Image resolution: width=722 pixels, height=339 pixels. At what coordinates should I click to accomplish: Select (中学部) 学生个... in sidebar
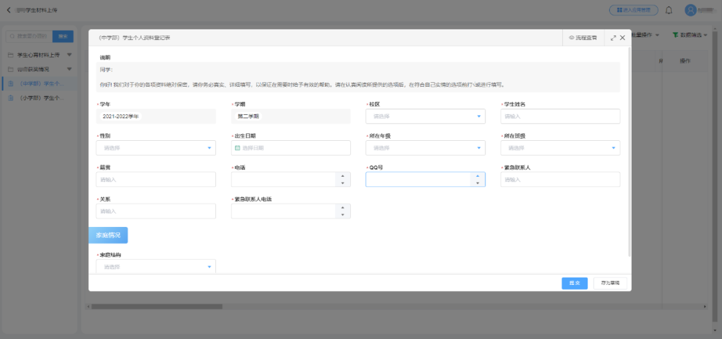[39, 83]
